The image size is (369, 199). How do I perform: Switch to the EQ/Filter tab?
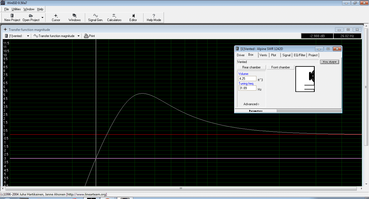coord(300,55)
